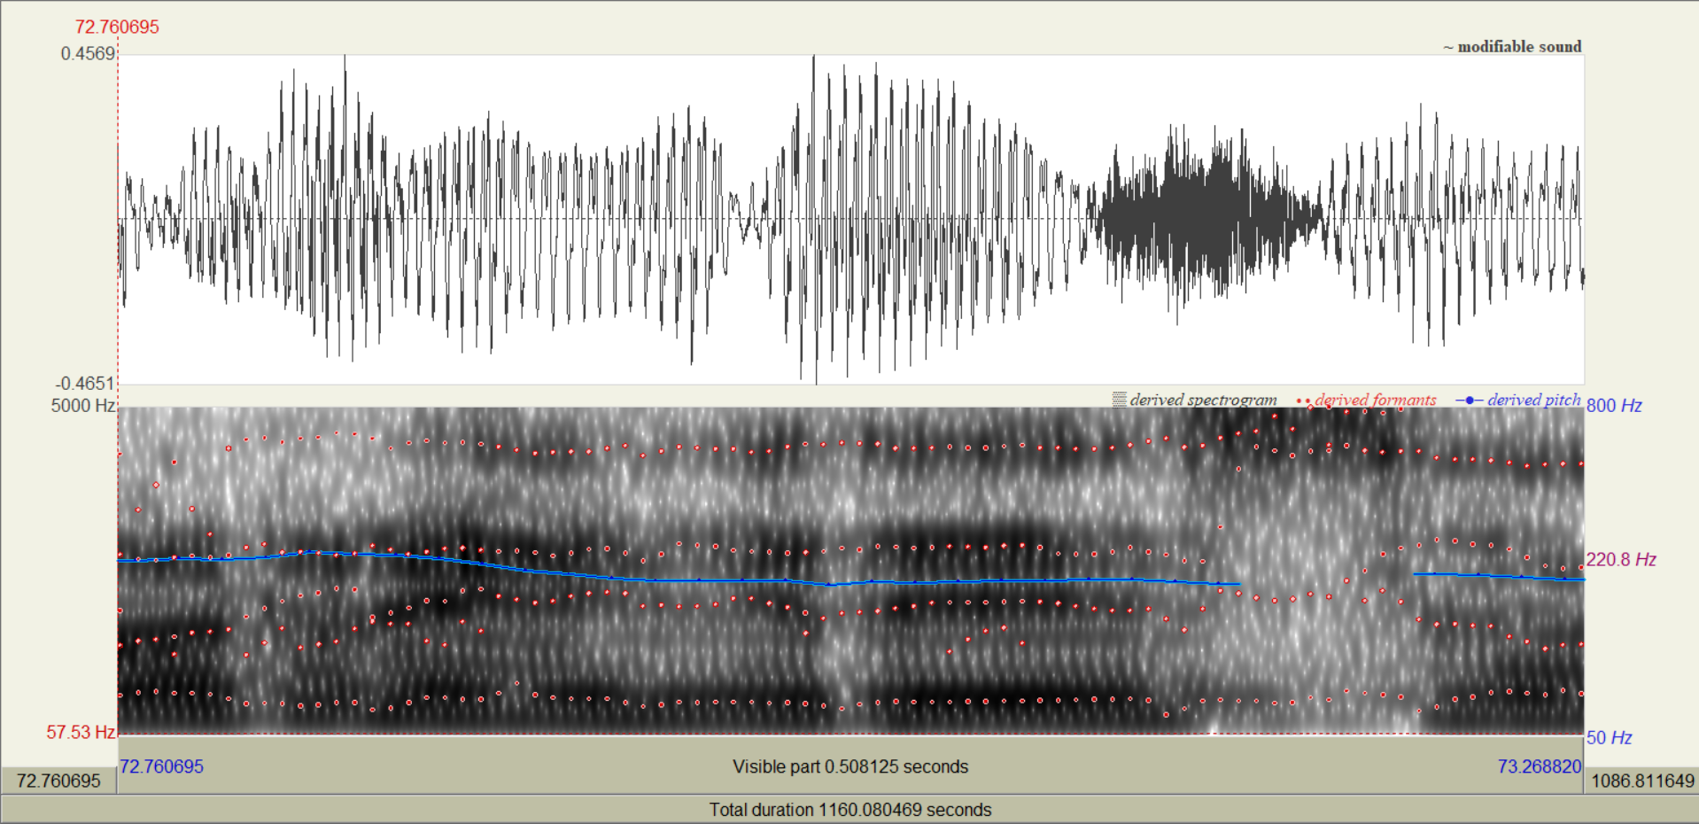Click the -0.4651 amplitude minimum label

click(85, 384)
